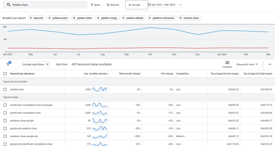275x146 pixels.
Task: Click the Add filter button
Action: click(x=61, y=64)
